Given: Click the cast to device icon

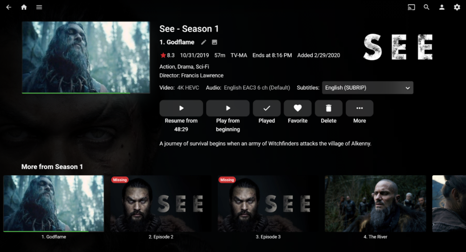Looking at the screenshot, I should (411, 7).
